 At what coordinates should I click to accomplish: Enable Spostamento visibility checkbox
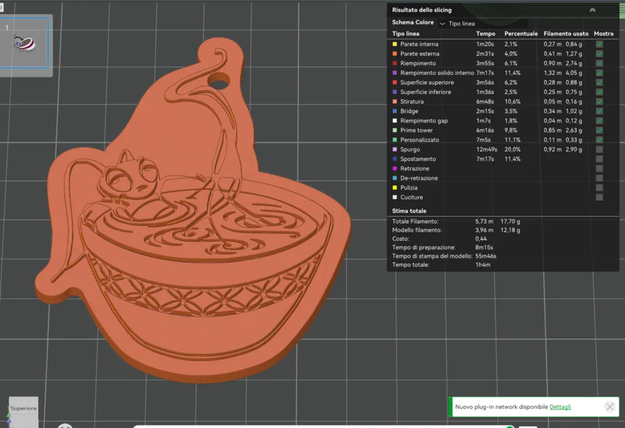[599, 159]
